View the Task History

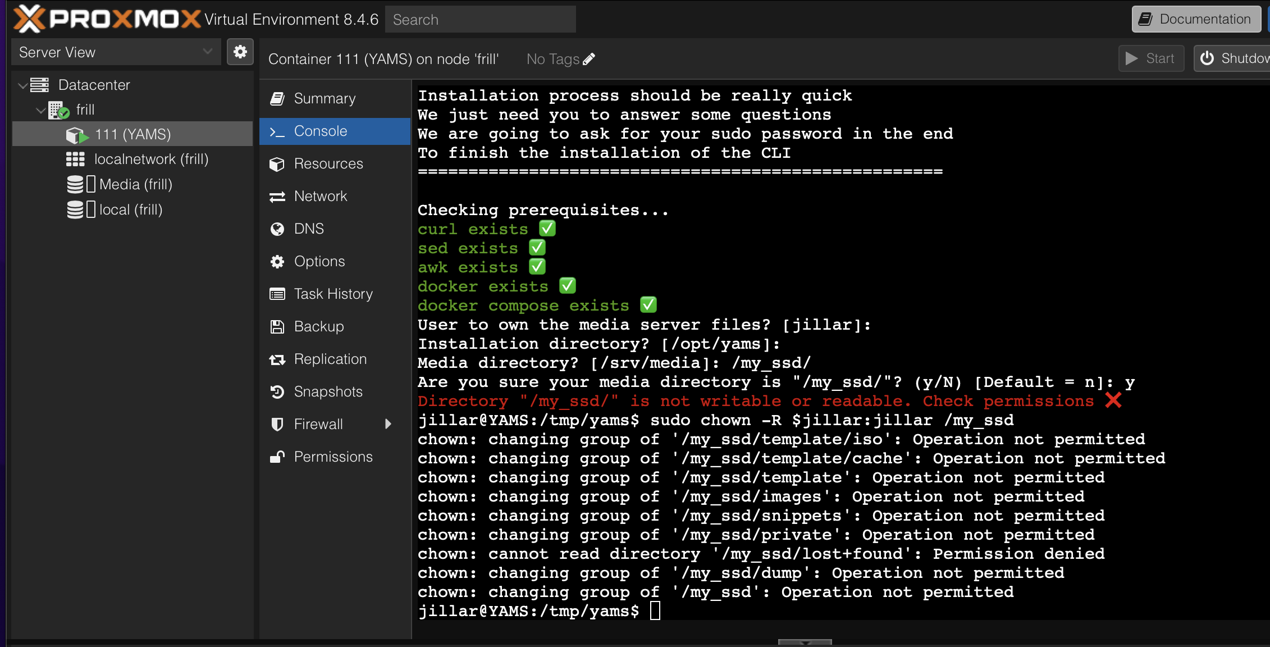pos(335,294)
